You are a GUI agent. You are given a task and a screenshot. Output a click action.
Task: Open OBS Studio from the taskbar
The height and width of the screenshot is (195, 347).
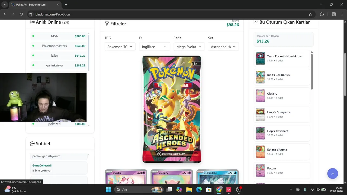click(x=239, y=190)
